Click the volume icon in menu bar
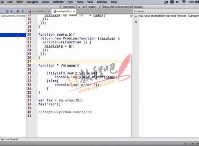Viewport: 199px width, 146px height. [x=177, y=2]
